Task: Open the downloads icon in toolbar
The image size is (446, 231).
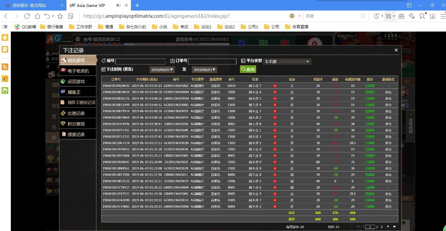Action: pyautogui.click(x=433, y=16)
